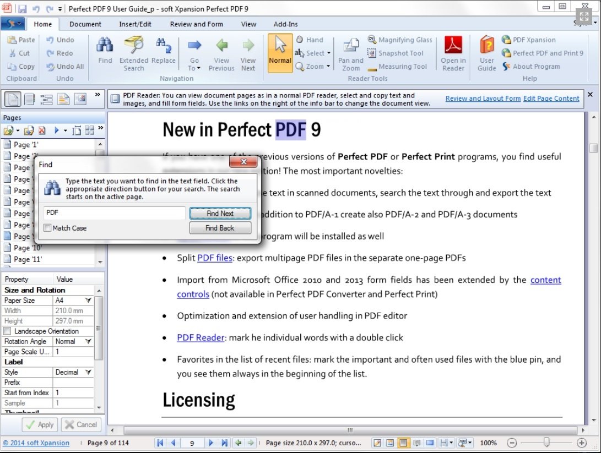Click the Edit Page Content link

(551, 99)
